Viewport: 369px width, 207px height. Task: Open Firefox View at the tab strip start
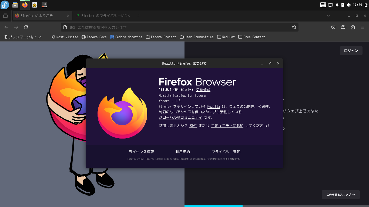click(5, 16)
